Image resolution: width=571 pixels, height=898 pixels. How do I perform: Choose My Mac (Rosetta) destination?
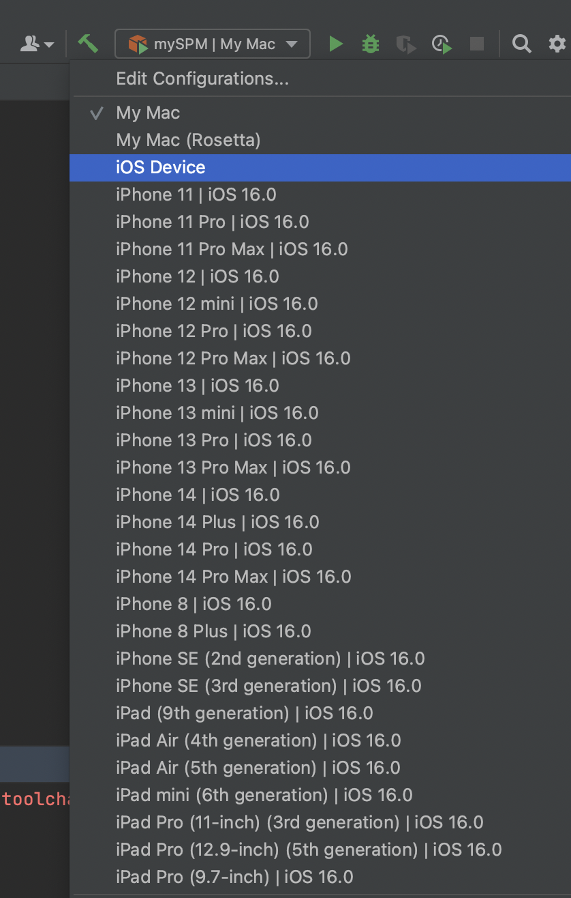(188, 140)
